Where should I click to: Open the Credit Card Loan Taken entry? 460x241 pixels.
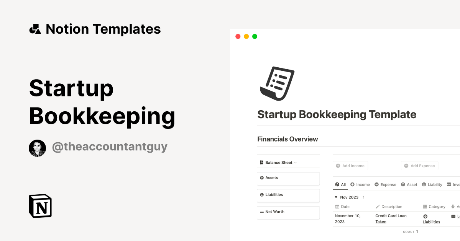[x=391, y=218]
